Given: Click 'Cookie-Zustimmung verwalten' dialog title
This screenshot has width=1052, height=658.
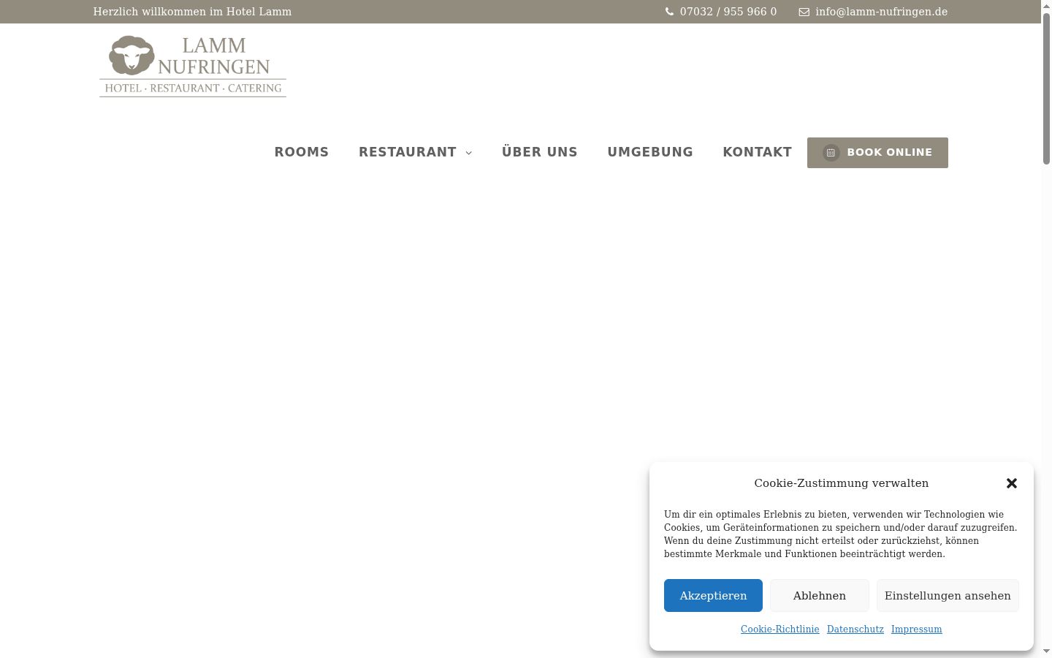Looking at the screenshot, I should 842,483.
